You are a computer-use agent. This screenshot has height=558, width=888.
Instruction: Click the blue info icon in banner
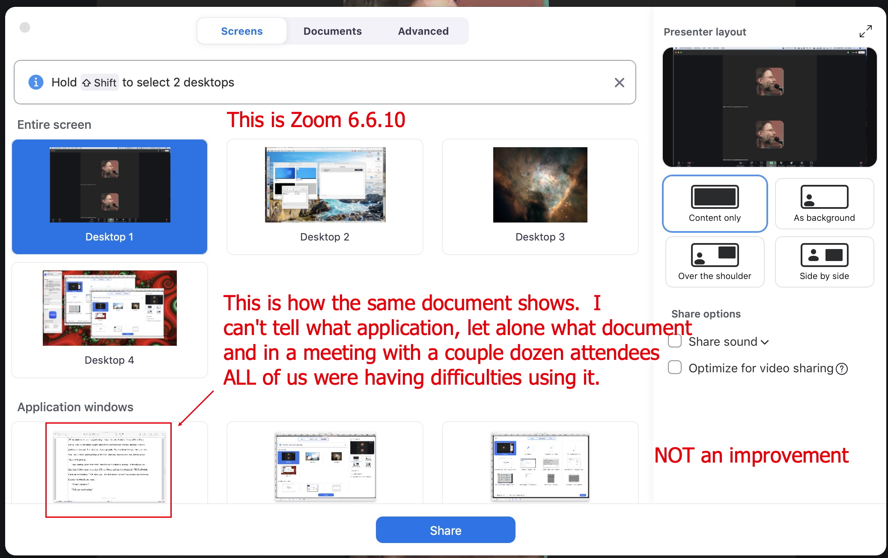pos(36,82)
